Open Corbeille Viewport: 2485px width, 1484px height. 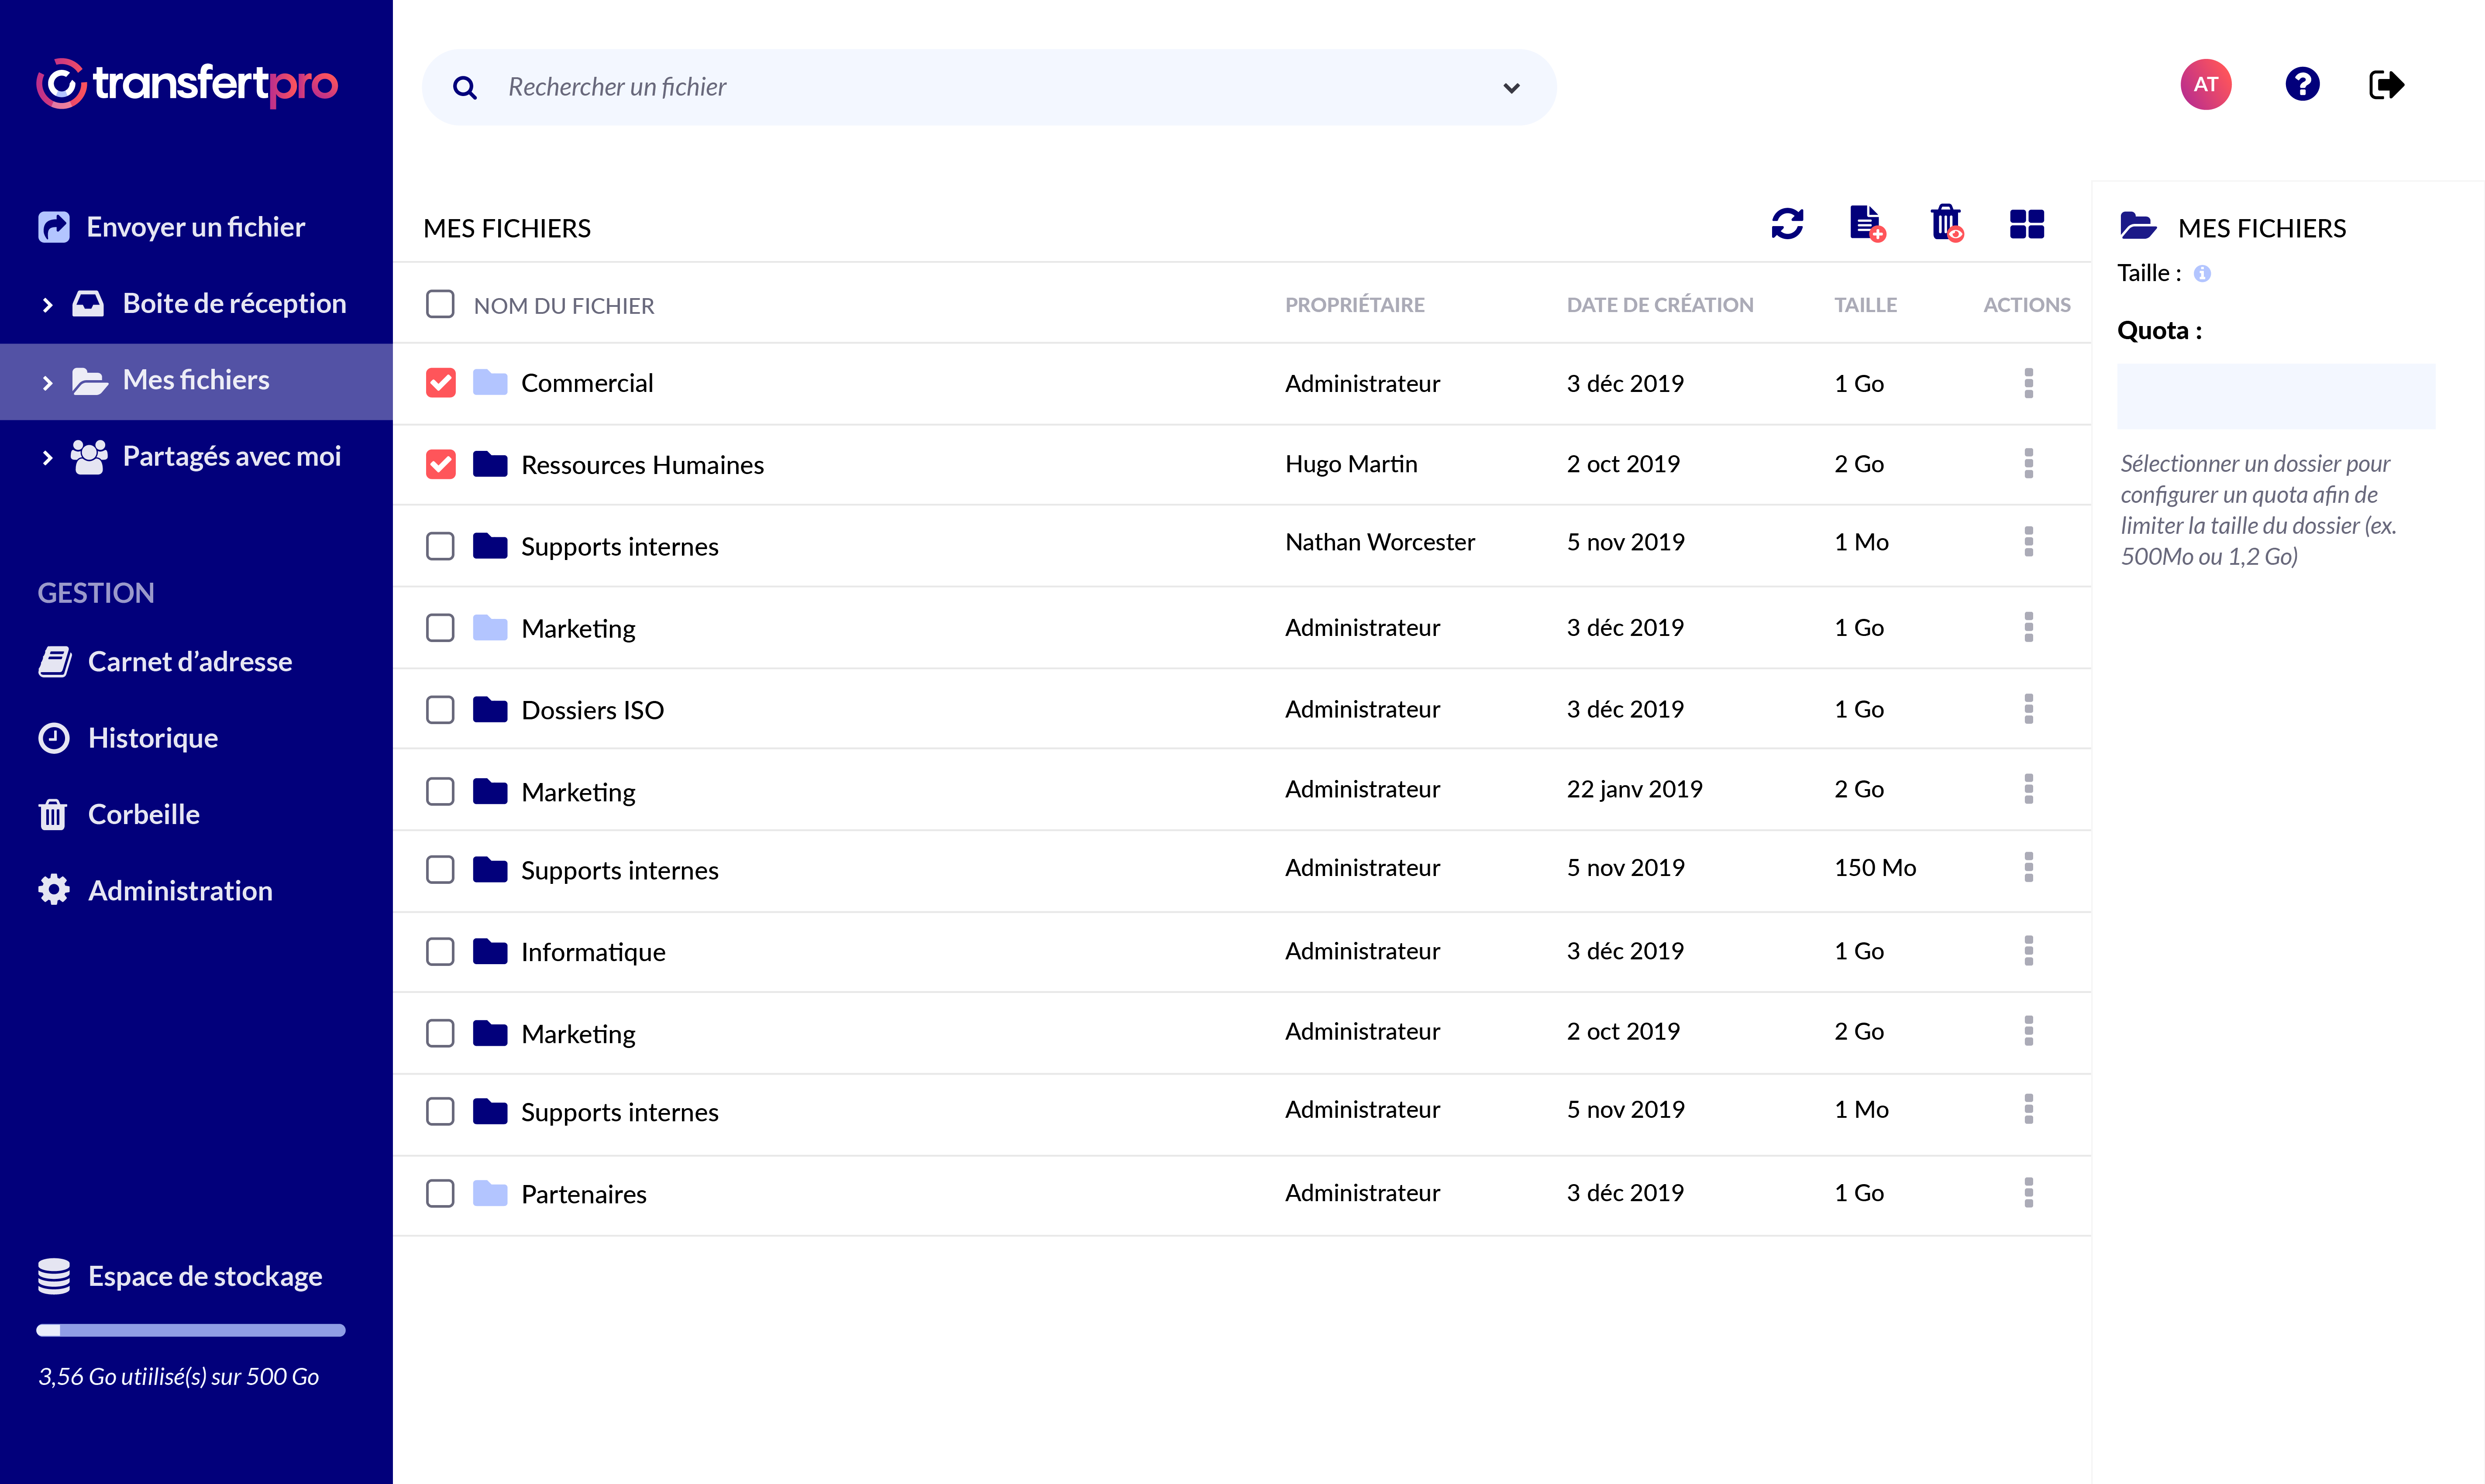[119, 814]
